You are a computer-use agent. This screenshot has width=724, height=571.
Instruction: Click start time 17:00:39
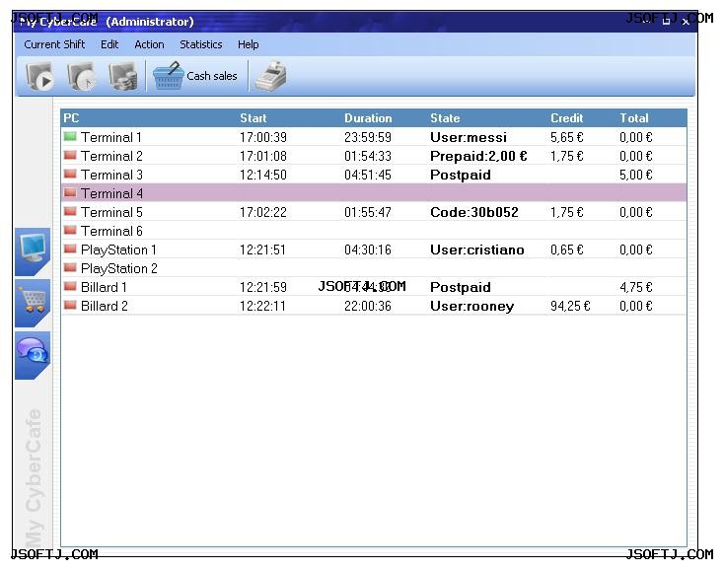tap(262, 137)
